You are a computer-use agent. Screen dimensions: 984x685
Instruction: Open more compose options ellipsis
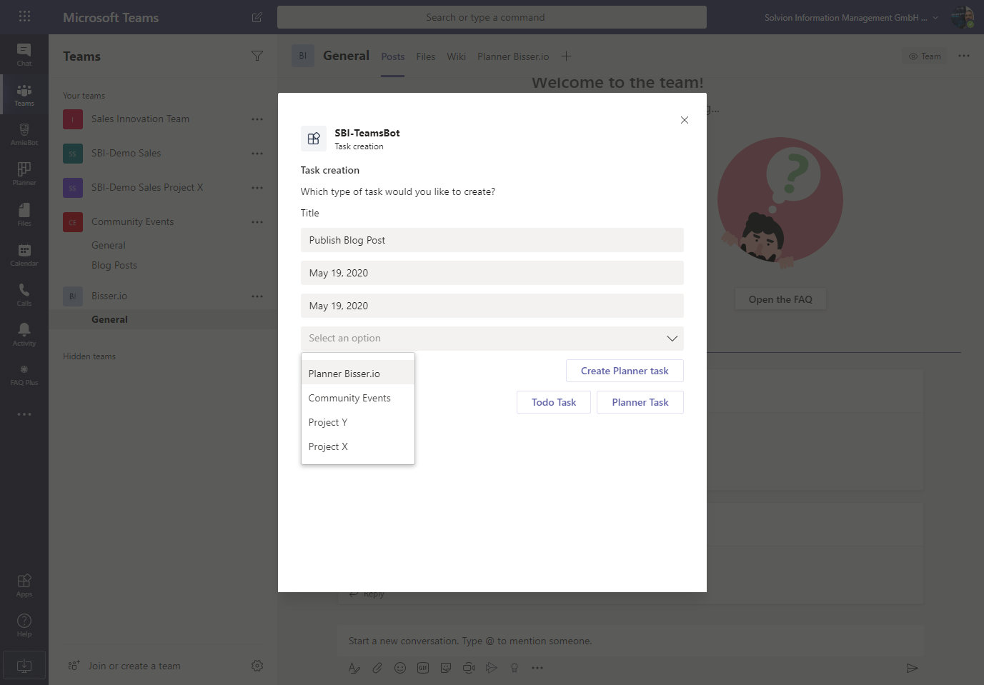coord(537,668)
